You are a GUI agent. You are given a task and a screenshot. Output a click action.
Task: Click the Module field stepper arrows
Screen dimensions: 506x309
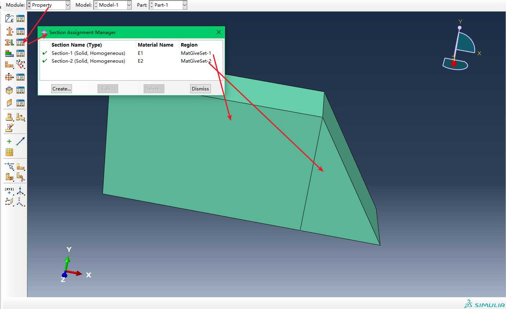pyautogui.click(x=29, y=5)
